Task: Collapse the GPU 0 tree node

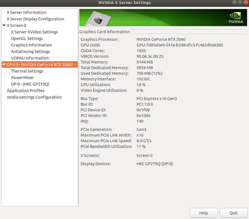Action: pyautogui.click(x=4, y=65)
